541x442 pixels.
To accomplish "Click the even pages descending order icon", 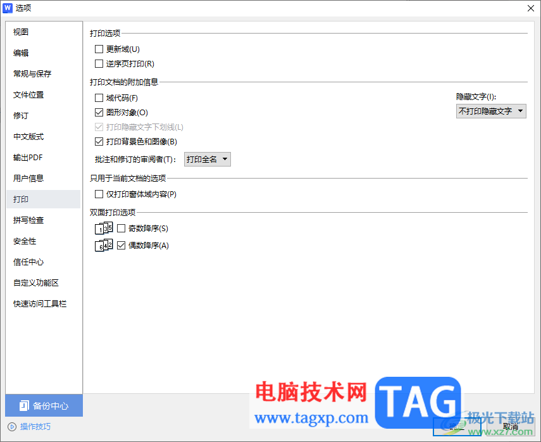I will coord(104,245).
